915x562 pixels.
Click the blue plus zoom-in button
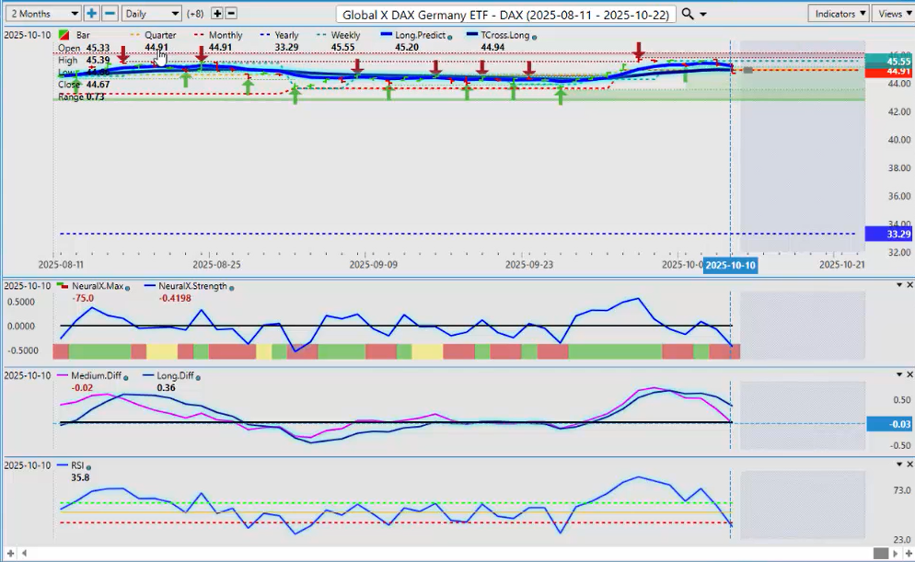tap(91, 14)
